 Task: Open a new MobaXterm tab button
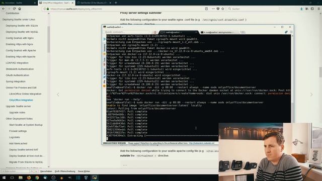pyautogui.click(x=243, y=32)
